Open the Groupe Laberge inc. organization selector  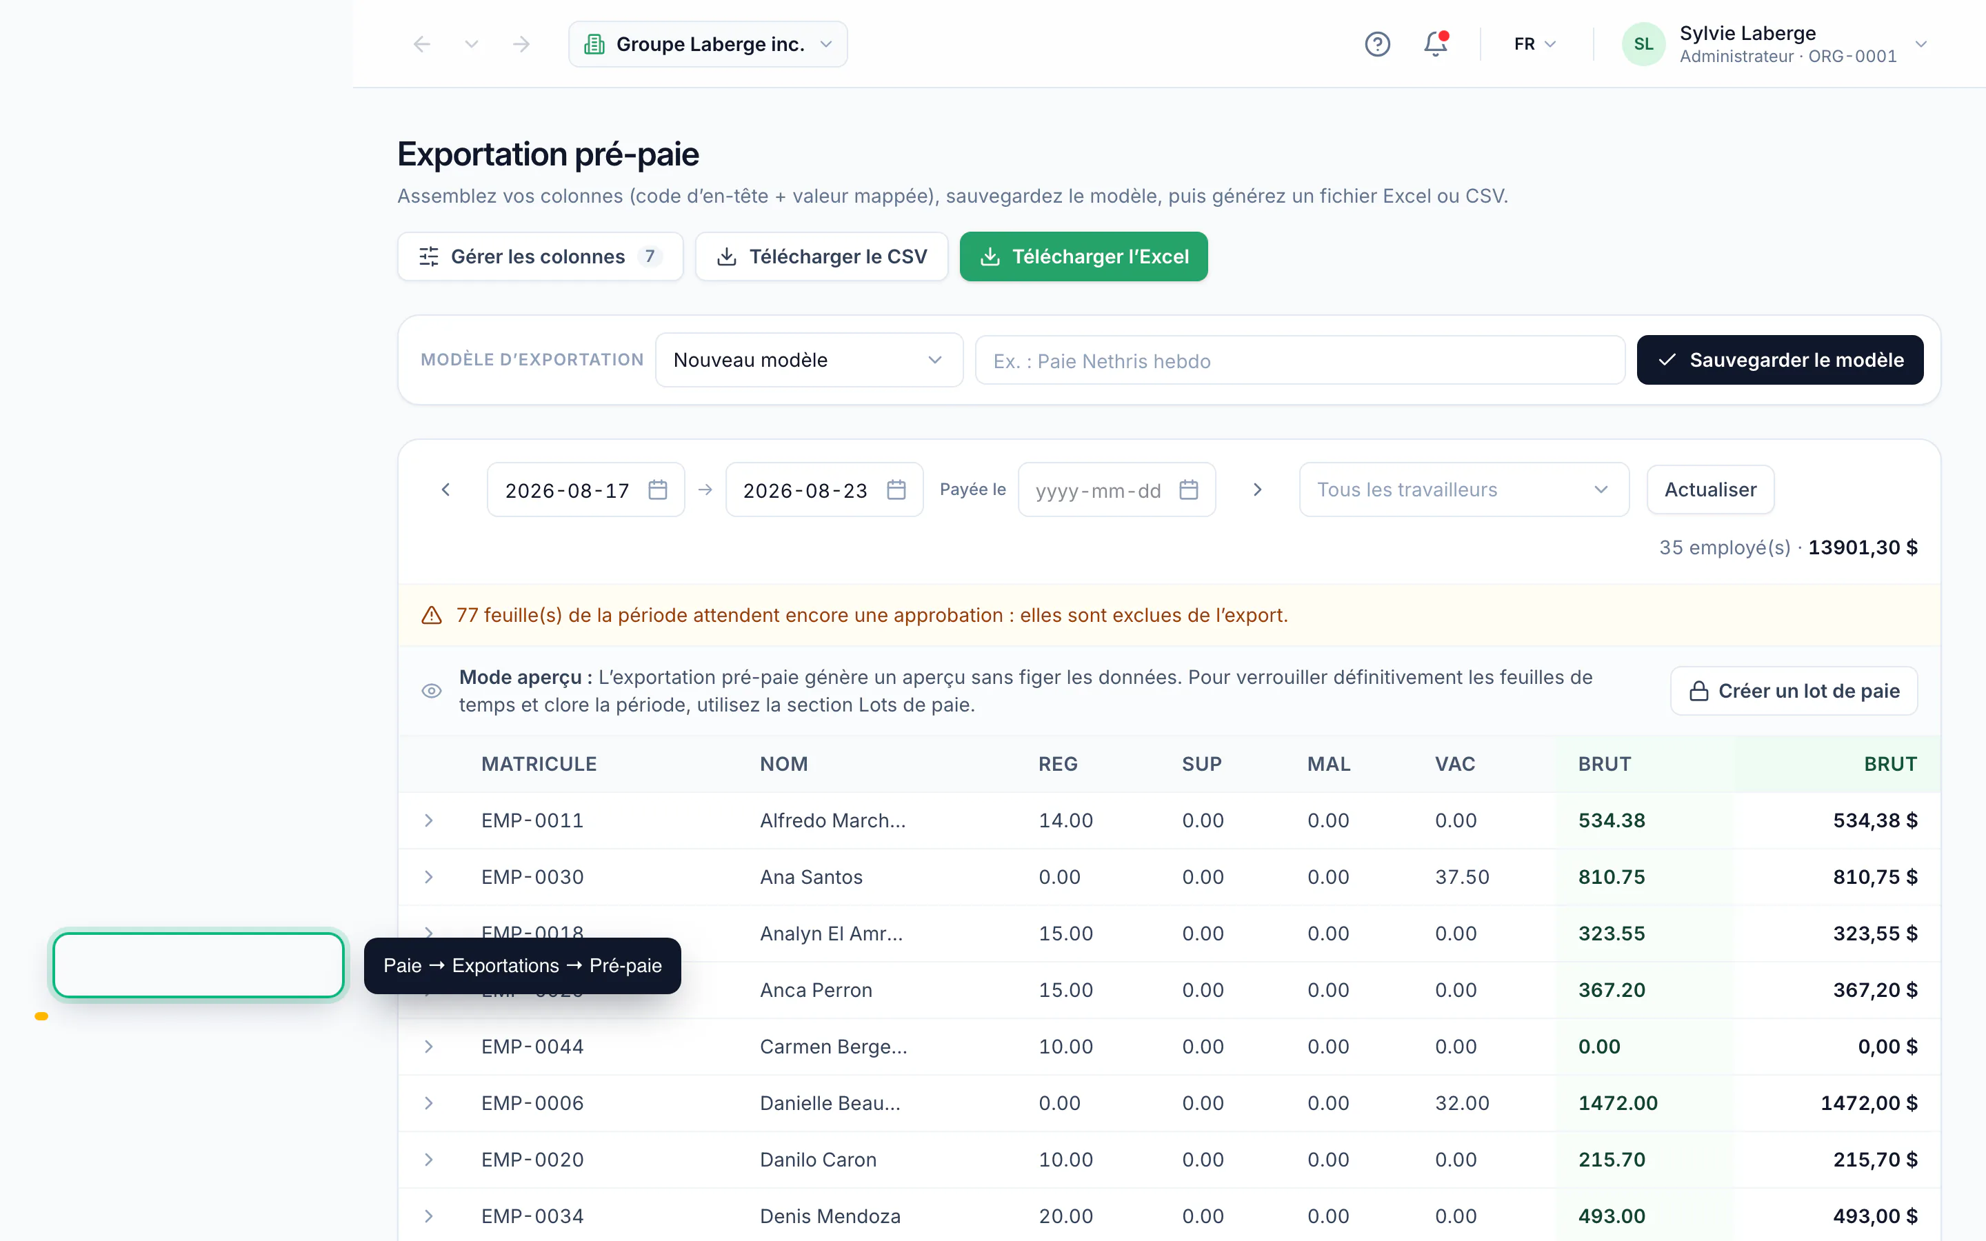tap(708, 44)
